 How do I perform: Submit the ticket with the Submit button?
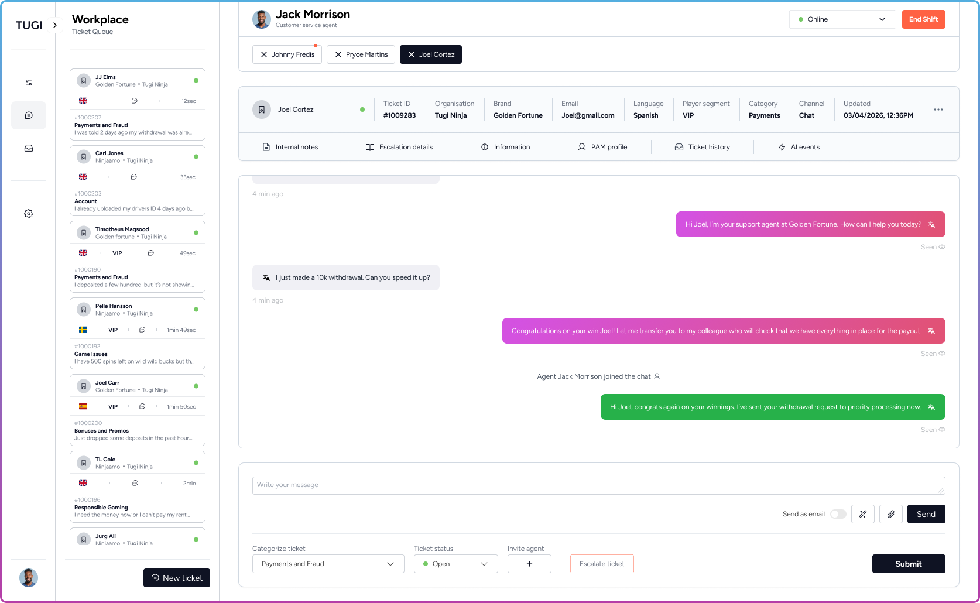pos(909,564)
